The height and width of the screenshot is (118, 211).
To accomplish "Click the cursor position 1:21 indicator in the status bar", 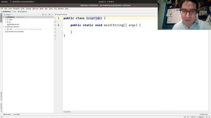I will [x=185, y=117].
